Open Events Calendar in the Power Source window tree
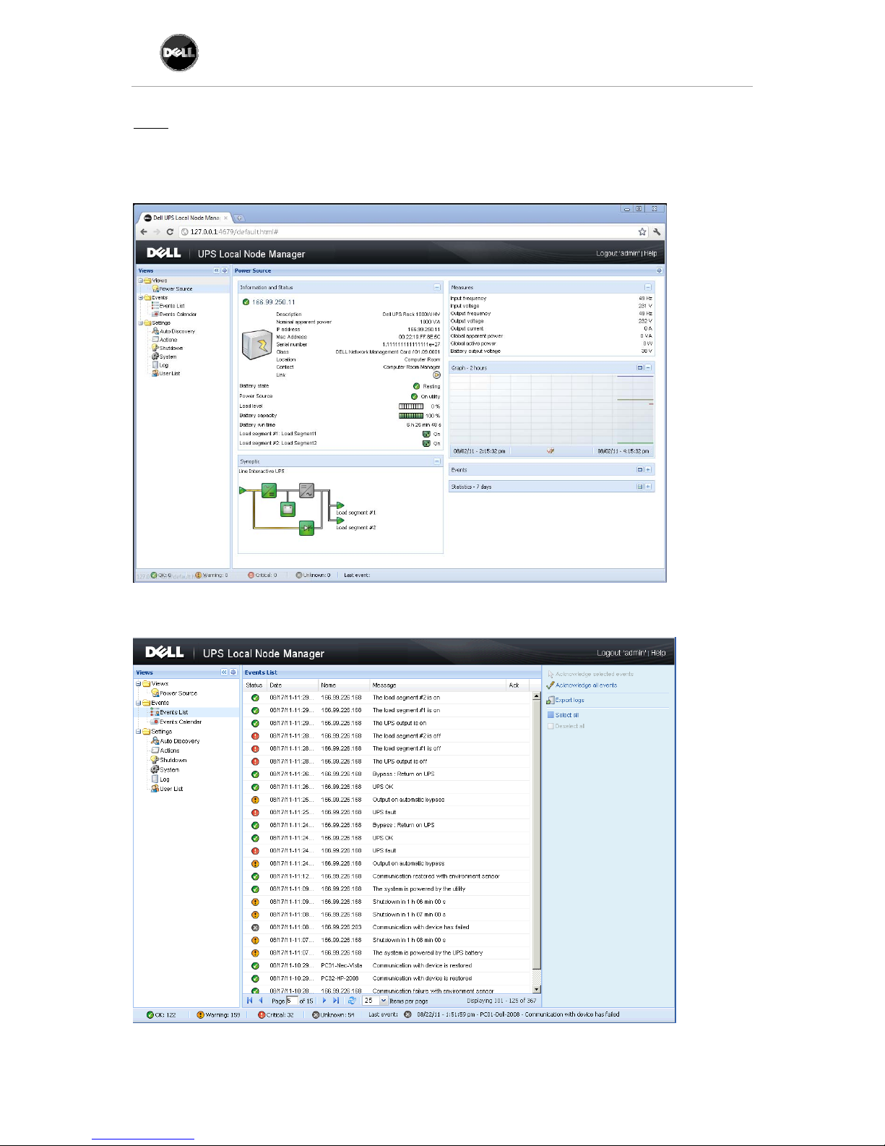This screenshot has height=1146, width=885. coord(178,315)
